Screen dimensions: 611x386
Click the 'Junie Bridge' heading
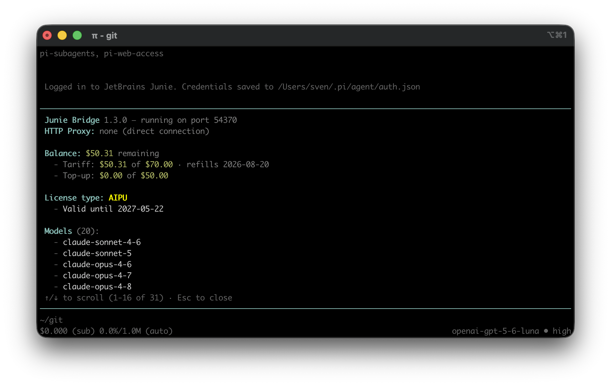click(x=72, y=120)
